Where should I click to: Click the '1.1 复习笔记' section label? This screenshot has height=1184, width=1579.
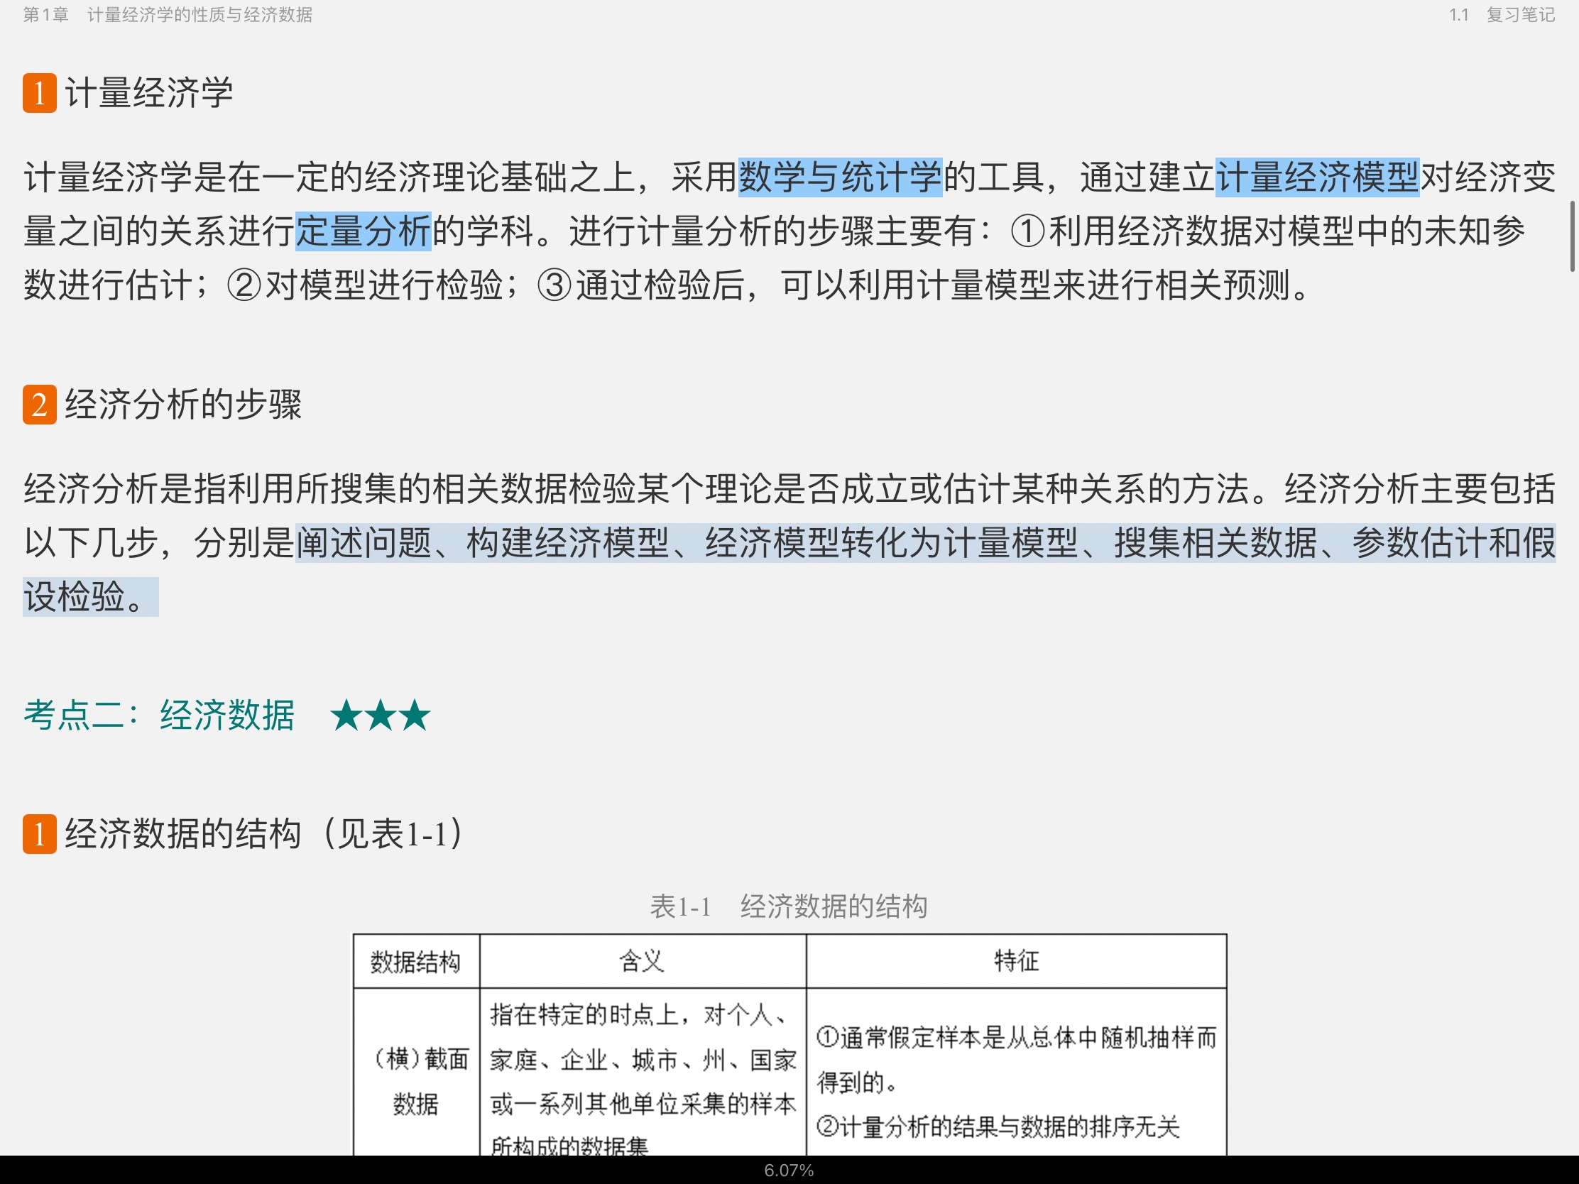[1501, 15]
